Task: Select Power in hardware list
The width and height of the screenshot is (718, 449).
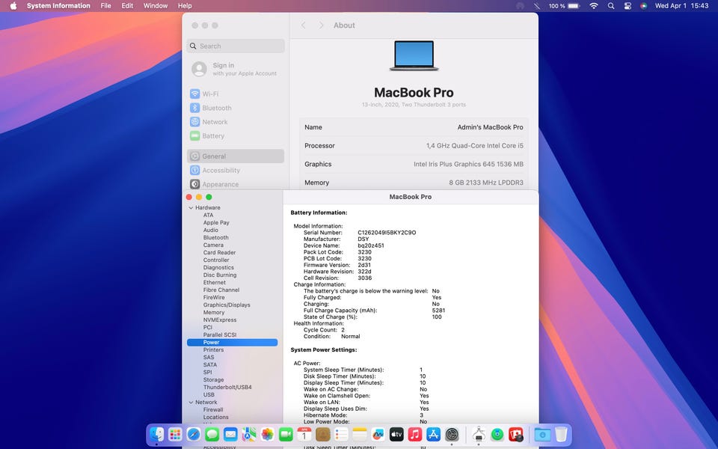Action: 232,342
